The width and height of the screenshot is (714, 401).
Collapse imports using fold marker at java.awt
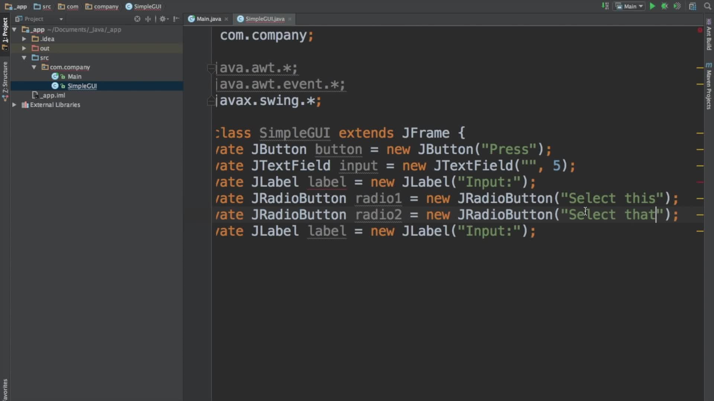[211, 68]
